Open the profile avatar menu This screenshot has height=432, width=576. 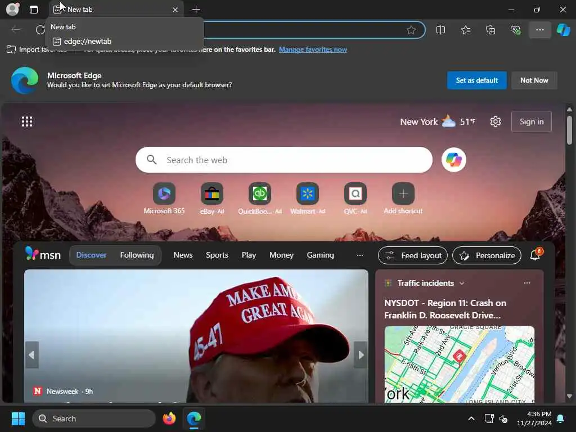point(12,9)
